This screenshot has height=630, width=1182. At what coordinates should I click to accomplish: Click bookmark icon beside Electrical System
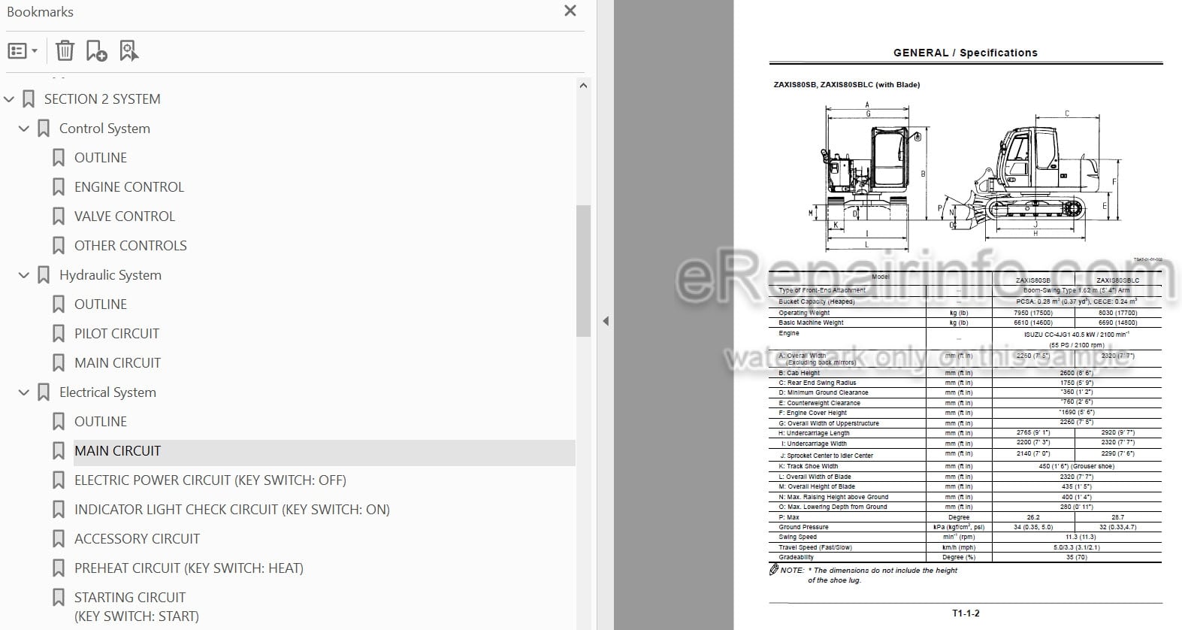click(x=44, y=392)
